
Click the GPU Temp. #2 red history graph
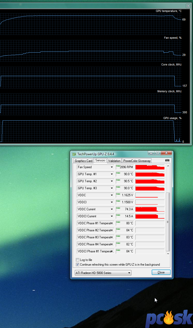(150, 181)
